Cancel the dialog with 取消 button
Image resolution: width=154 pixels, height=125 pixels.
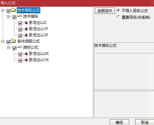click(x=145, y=122)
